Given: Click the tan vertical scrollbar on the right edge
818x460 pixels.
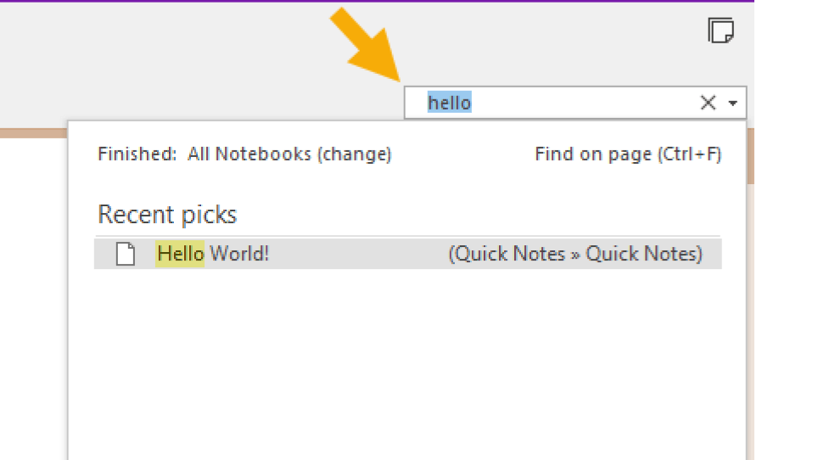Looking at the screenshot, I should tap(750, 156).
